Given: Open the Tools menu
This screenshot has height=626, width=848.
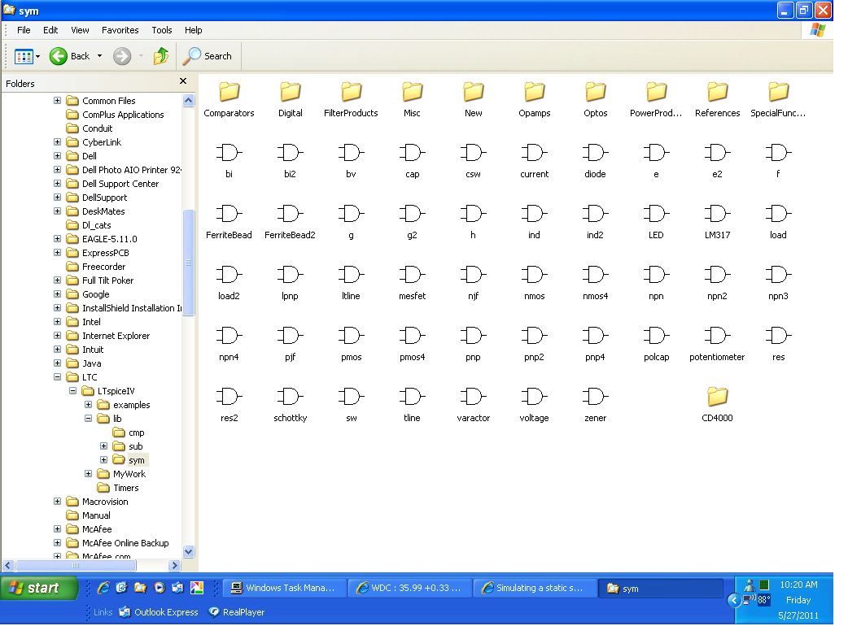Looking at the screenshot, I should click(x=162, y=30).
